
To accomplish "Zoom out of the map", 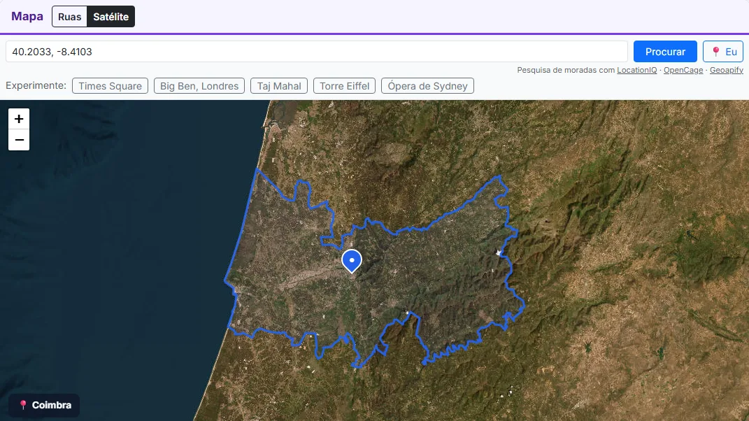I will tap(19, 140).
